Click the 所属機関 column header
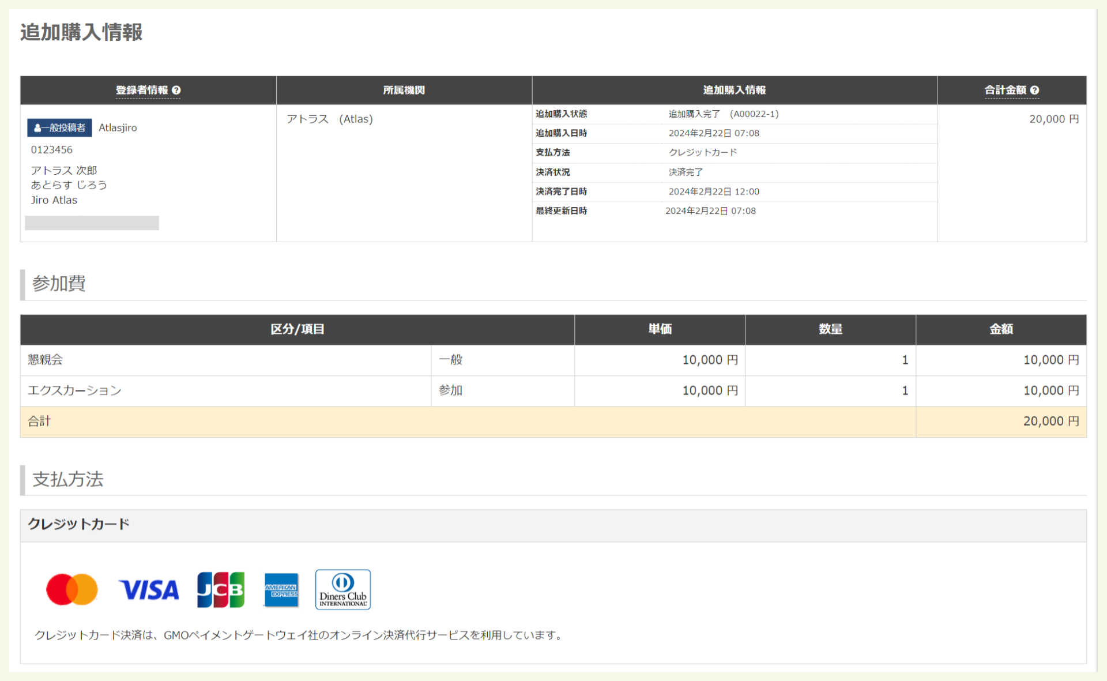Viewport: 1107px width, 681px height. (x=404, y=90)
